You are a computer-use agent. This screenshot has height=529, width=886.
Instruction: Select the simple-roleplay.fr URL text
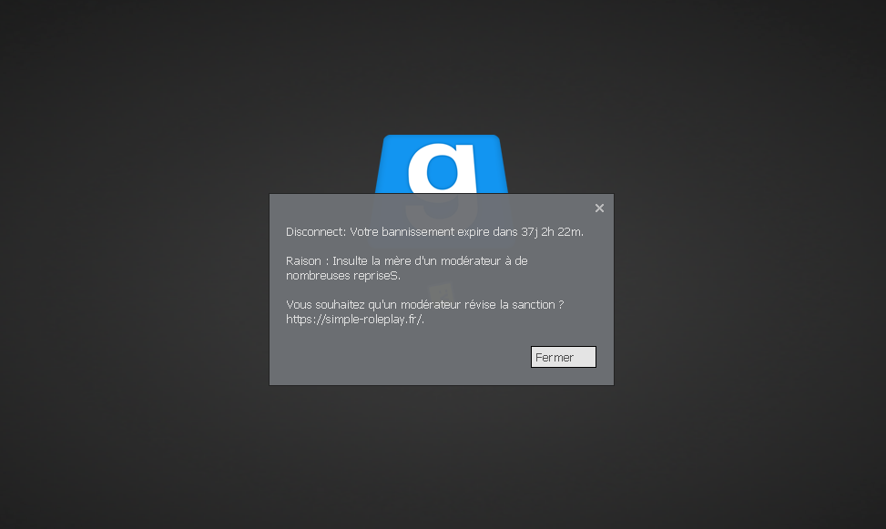pos(355,320)
